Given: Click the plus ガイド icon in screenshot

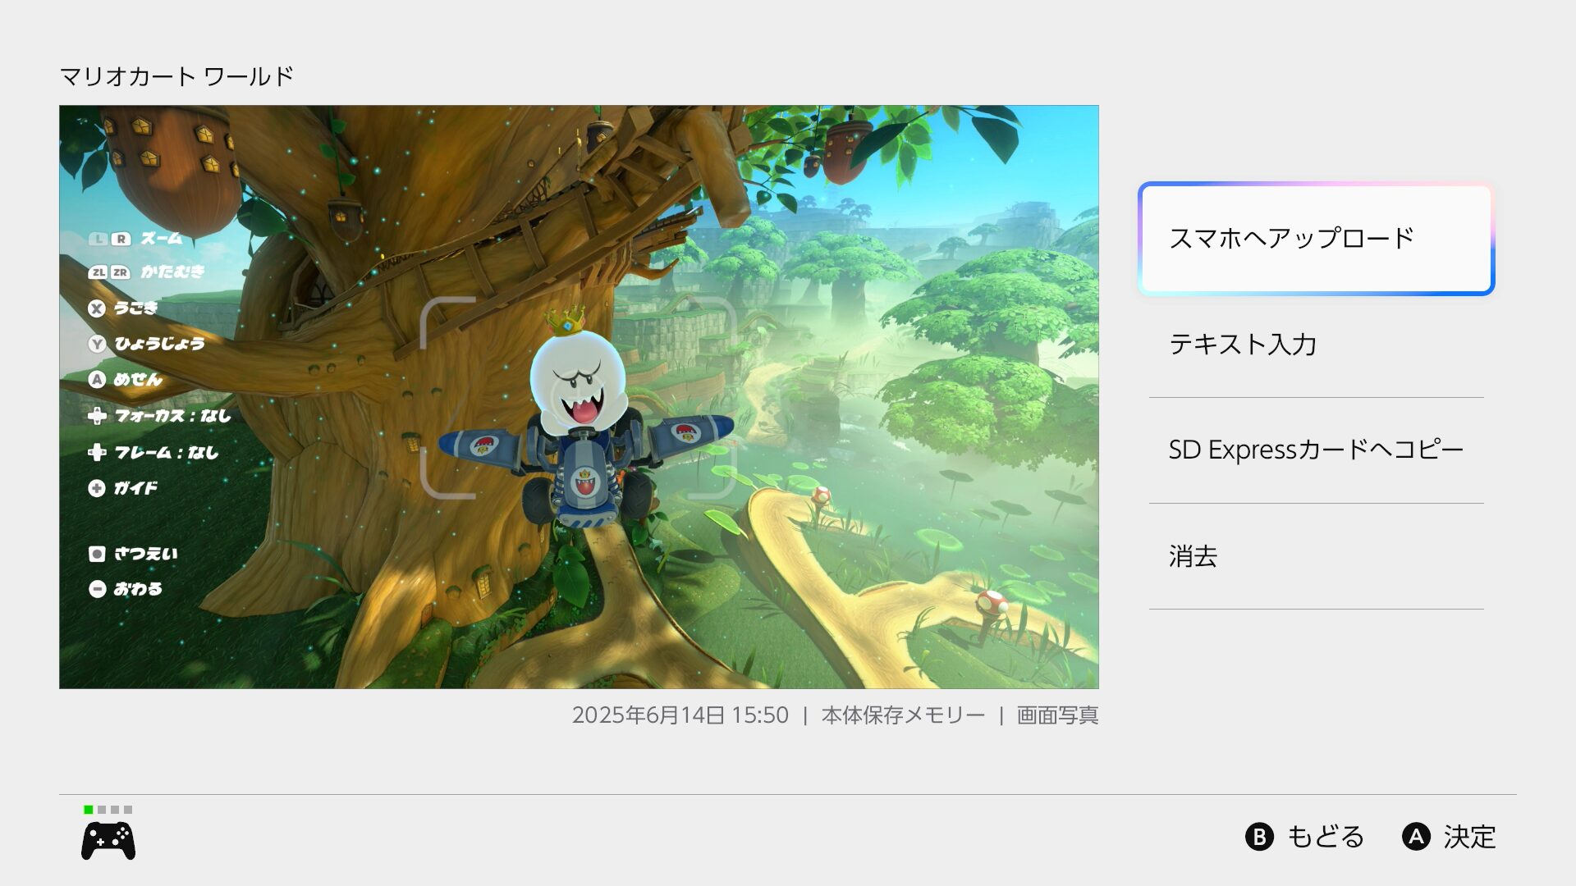Looking at the screenshot, I should pyautogui.click(x=97, y=488).
